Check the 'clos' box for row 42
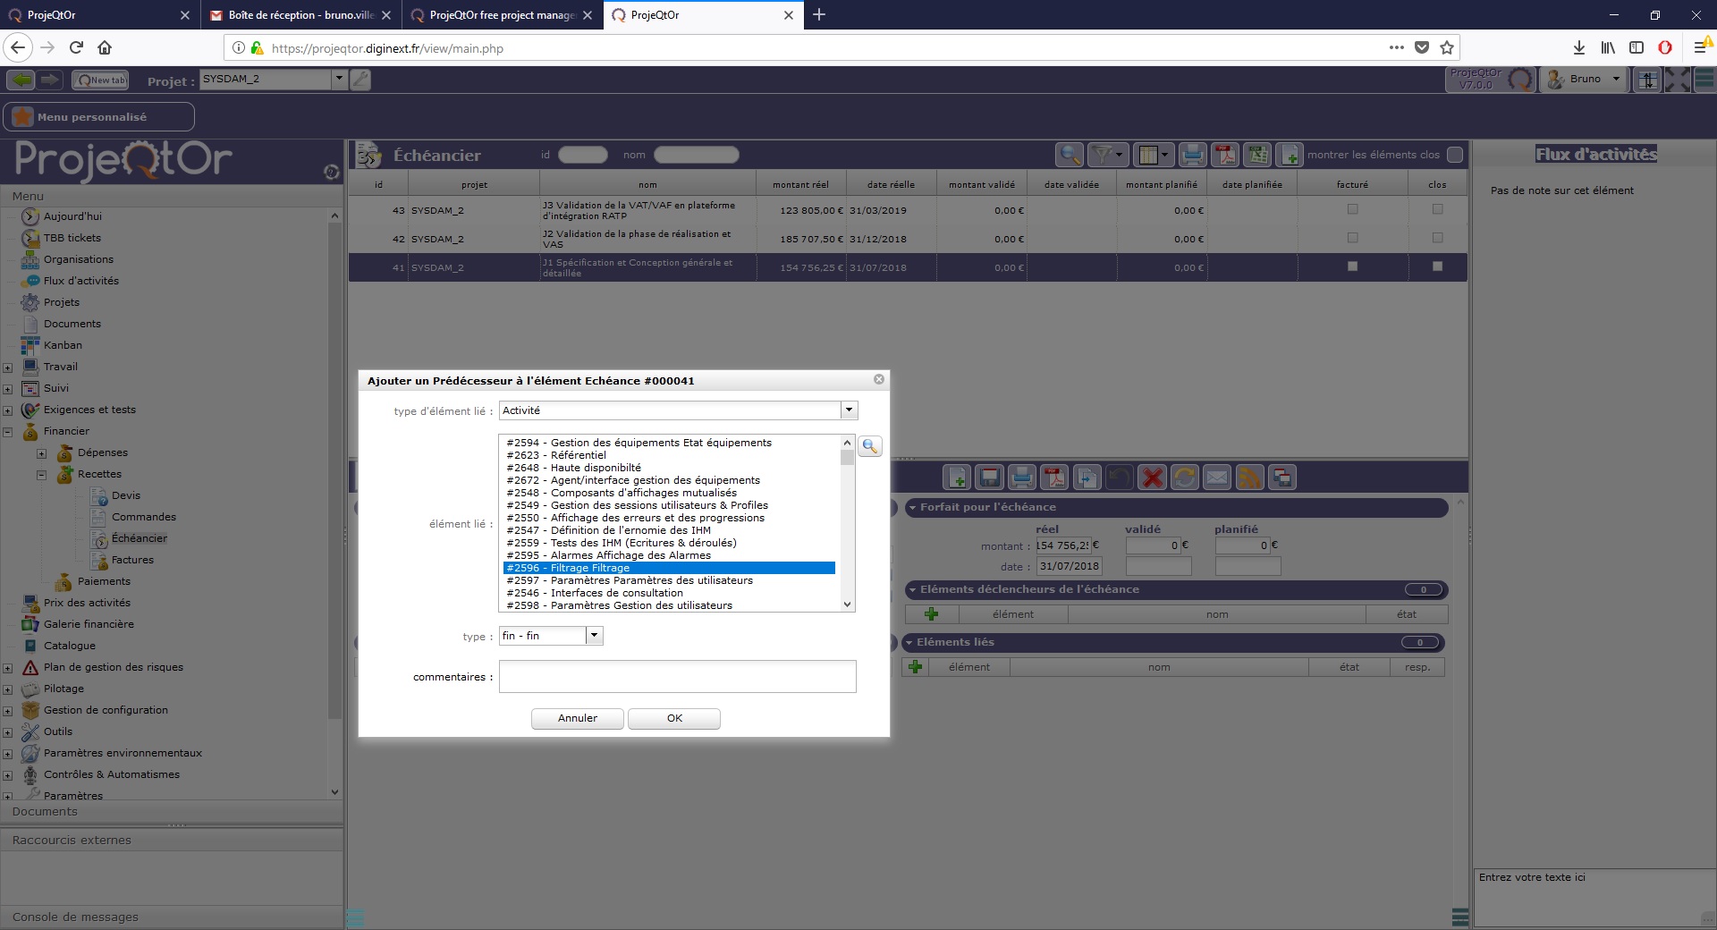The height and width of the screenshot is (930, 1717). (x=1437, y=238)
